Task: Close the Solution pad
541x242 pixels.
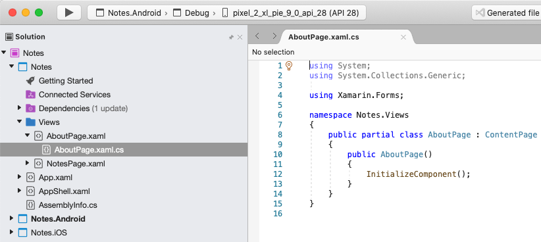Action: (240, 37)
